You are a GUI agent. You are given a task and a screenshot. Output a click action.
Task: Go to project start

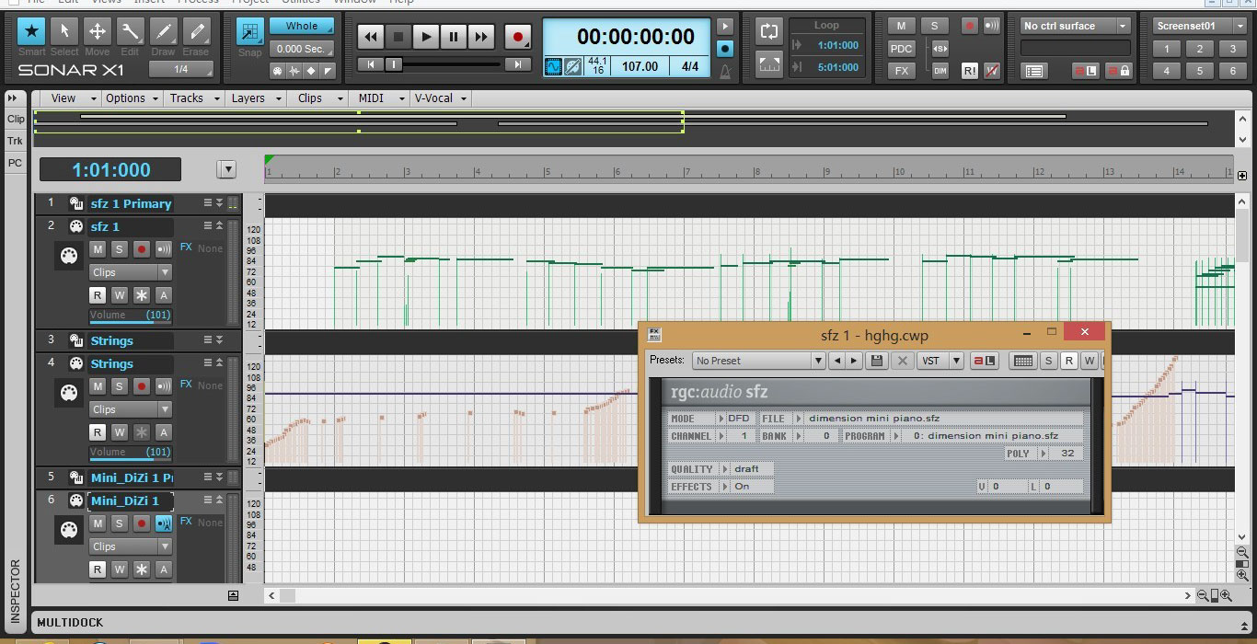370,64
